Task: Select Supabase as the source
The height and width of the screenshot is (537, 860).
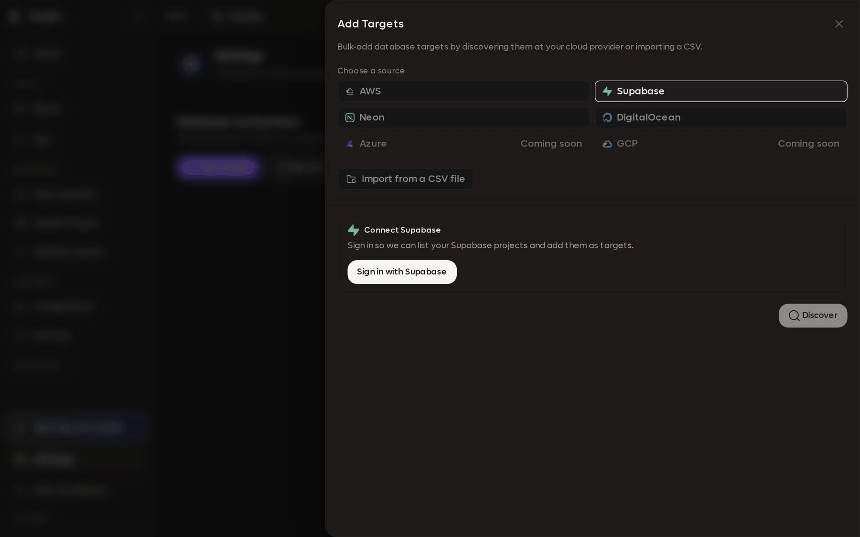Action: 720,91
